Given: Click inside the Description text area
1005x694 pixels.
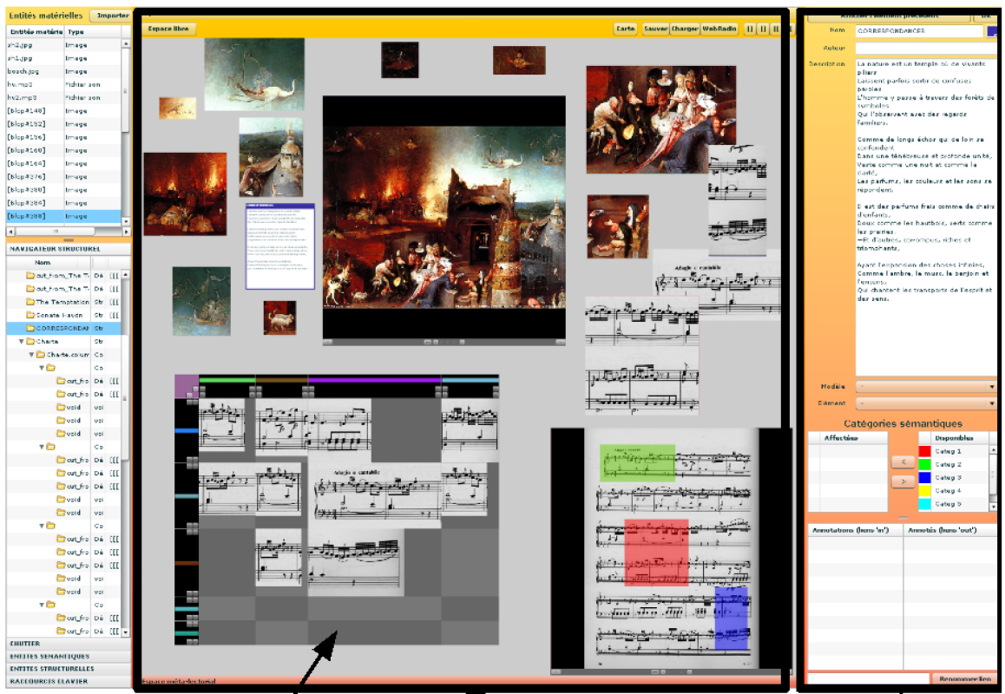Looking at the screenshot, I should coord(926,217).
